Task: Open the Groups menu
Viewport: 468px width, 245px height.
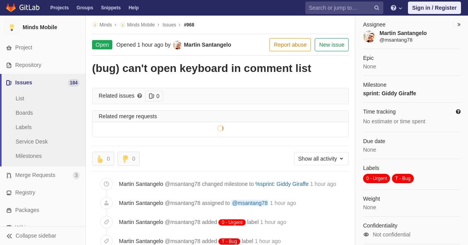Action: coord(85,8)
